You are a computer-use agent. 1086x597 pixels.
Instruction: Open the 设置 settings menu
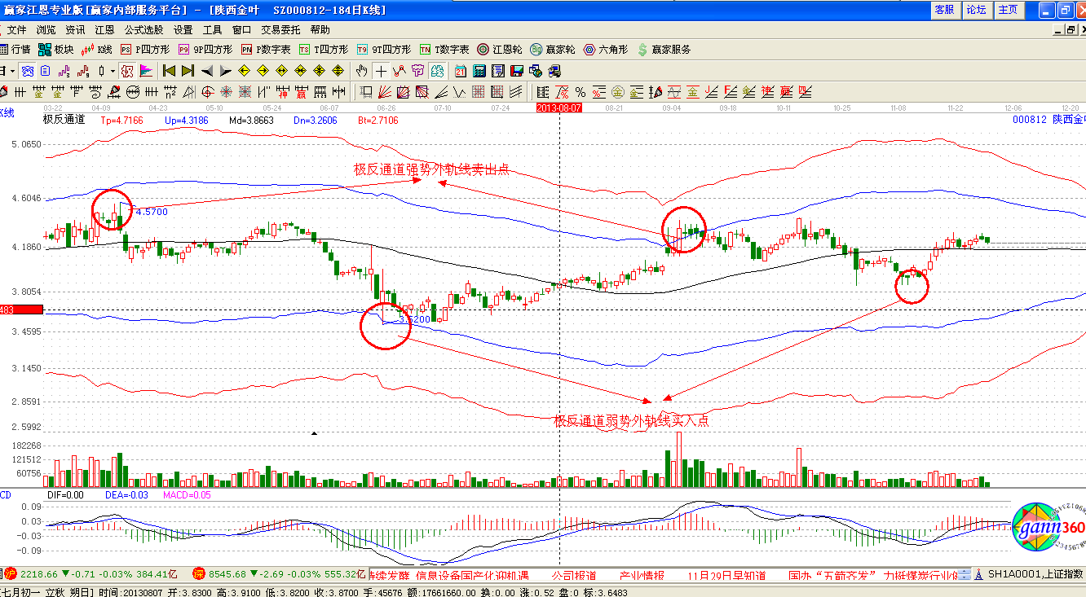183,30
